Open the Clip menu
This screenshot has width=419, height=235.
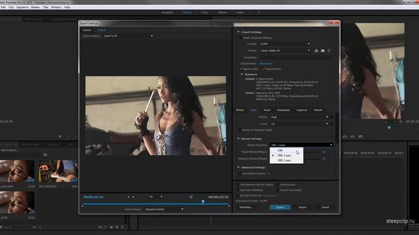[x=11, y=7]
